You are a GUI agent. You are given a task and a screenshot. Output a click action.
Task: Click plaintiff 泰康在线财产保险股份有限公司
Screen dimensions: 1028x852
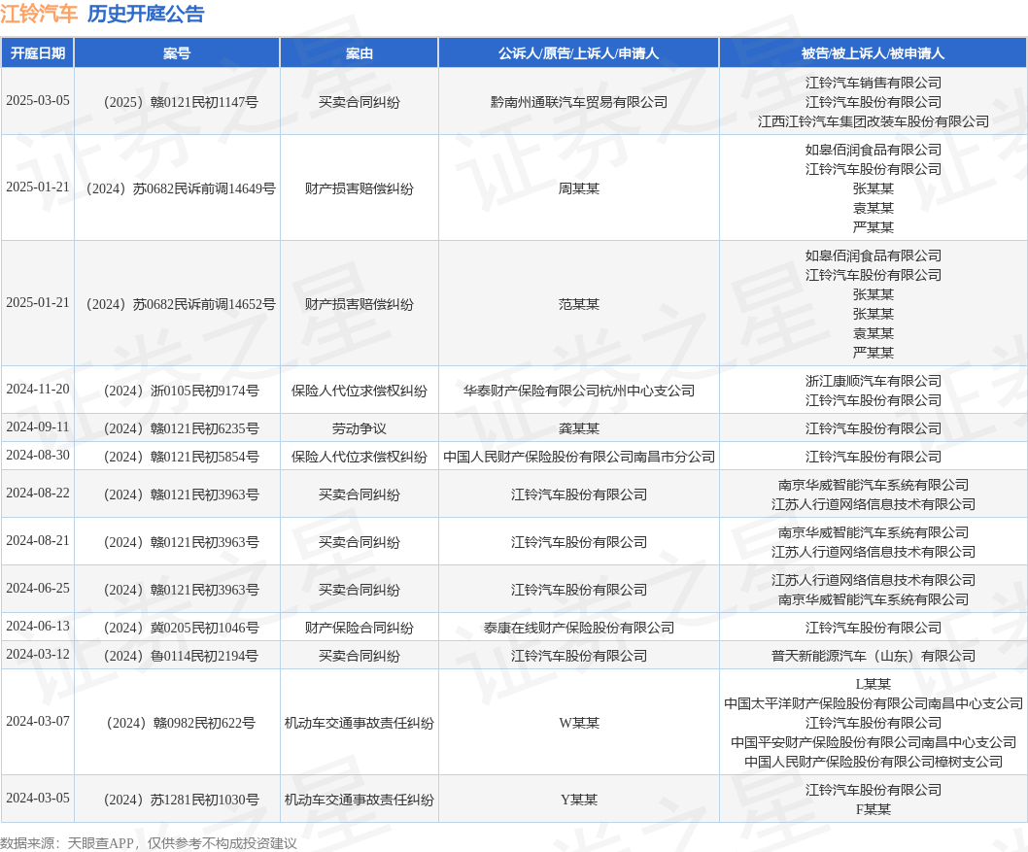[579, 628]
